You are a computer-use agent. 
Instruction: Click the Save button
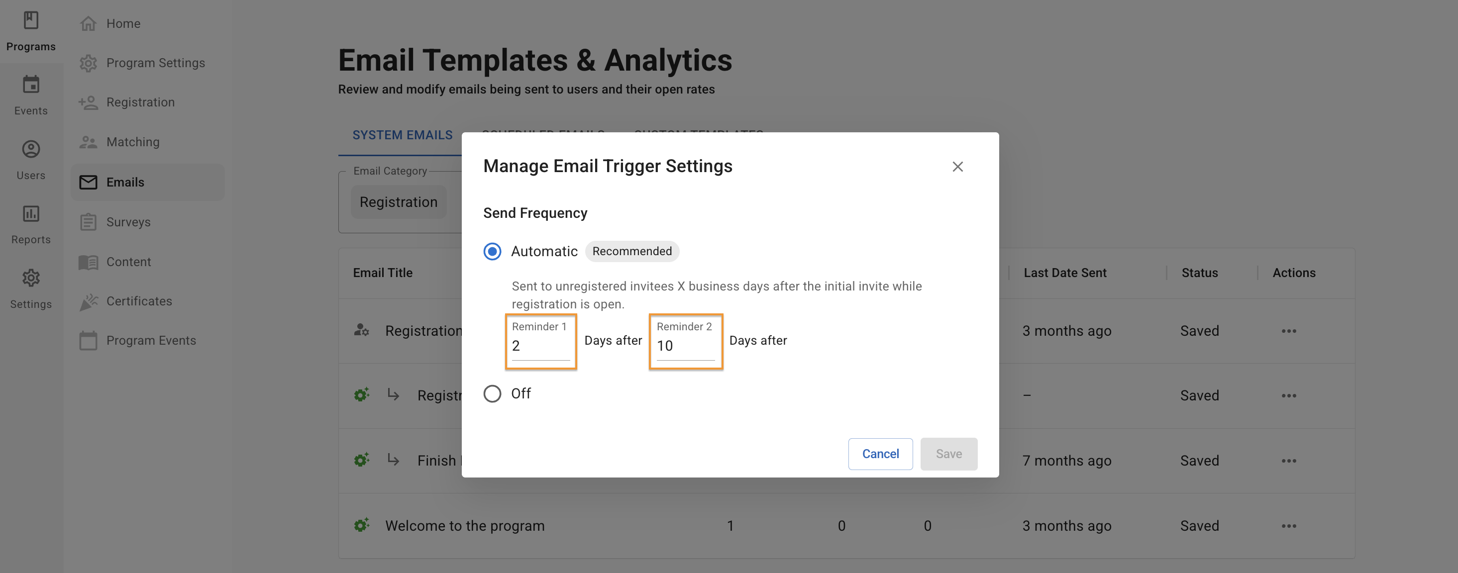[x=948, y=454]
